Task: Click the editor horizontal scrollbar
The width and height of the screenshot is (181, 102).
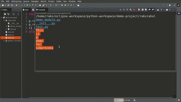Action: (x=101, y=97)
